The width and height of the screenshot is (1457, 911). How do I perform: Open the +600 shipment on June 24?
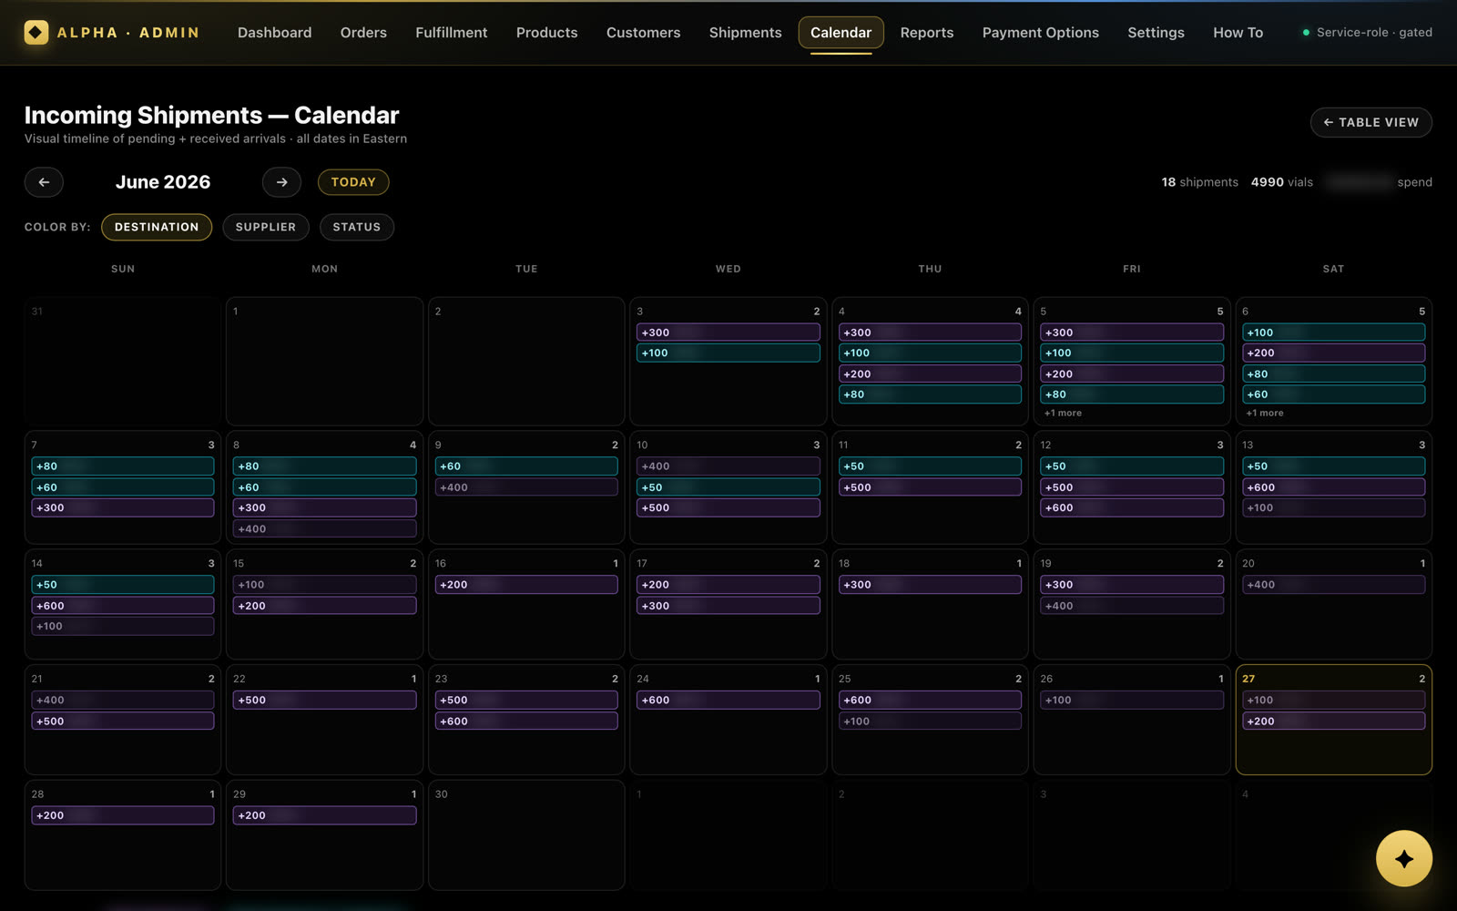pyautogui.click(x=728, y=700)
